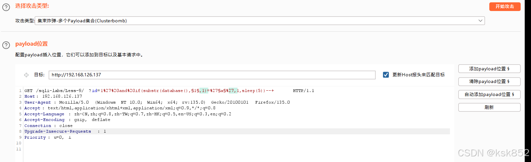The image size is (531, 162).
Task: Toggle 更新Host报头来匹配目标 checkbox
Action: pyautogui.click(x=386, y=75)
